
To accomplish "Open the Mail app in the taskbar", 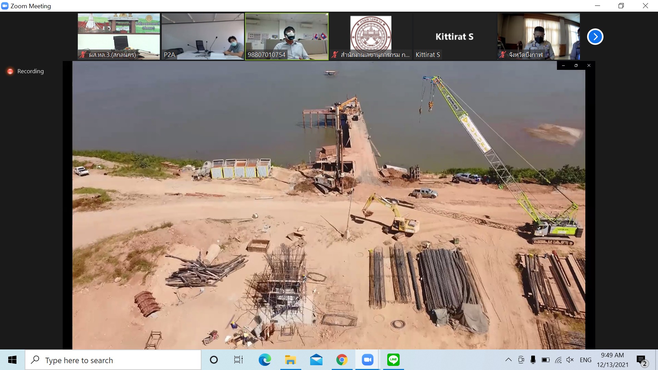I will [316, 360].
